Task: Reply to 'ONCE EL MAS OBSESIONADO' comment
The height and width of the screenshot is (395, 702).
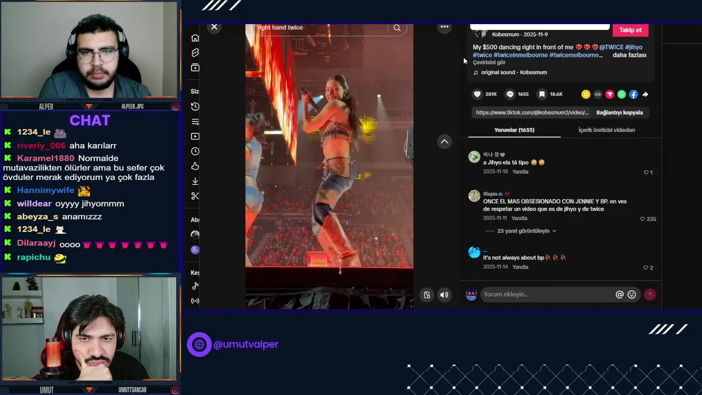Action: [520, 218]
